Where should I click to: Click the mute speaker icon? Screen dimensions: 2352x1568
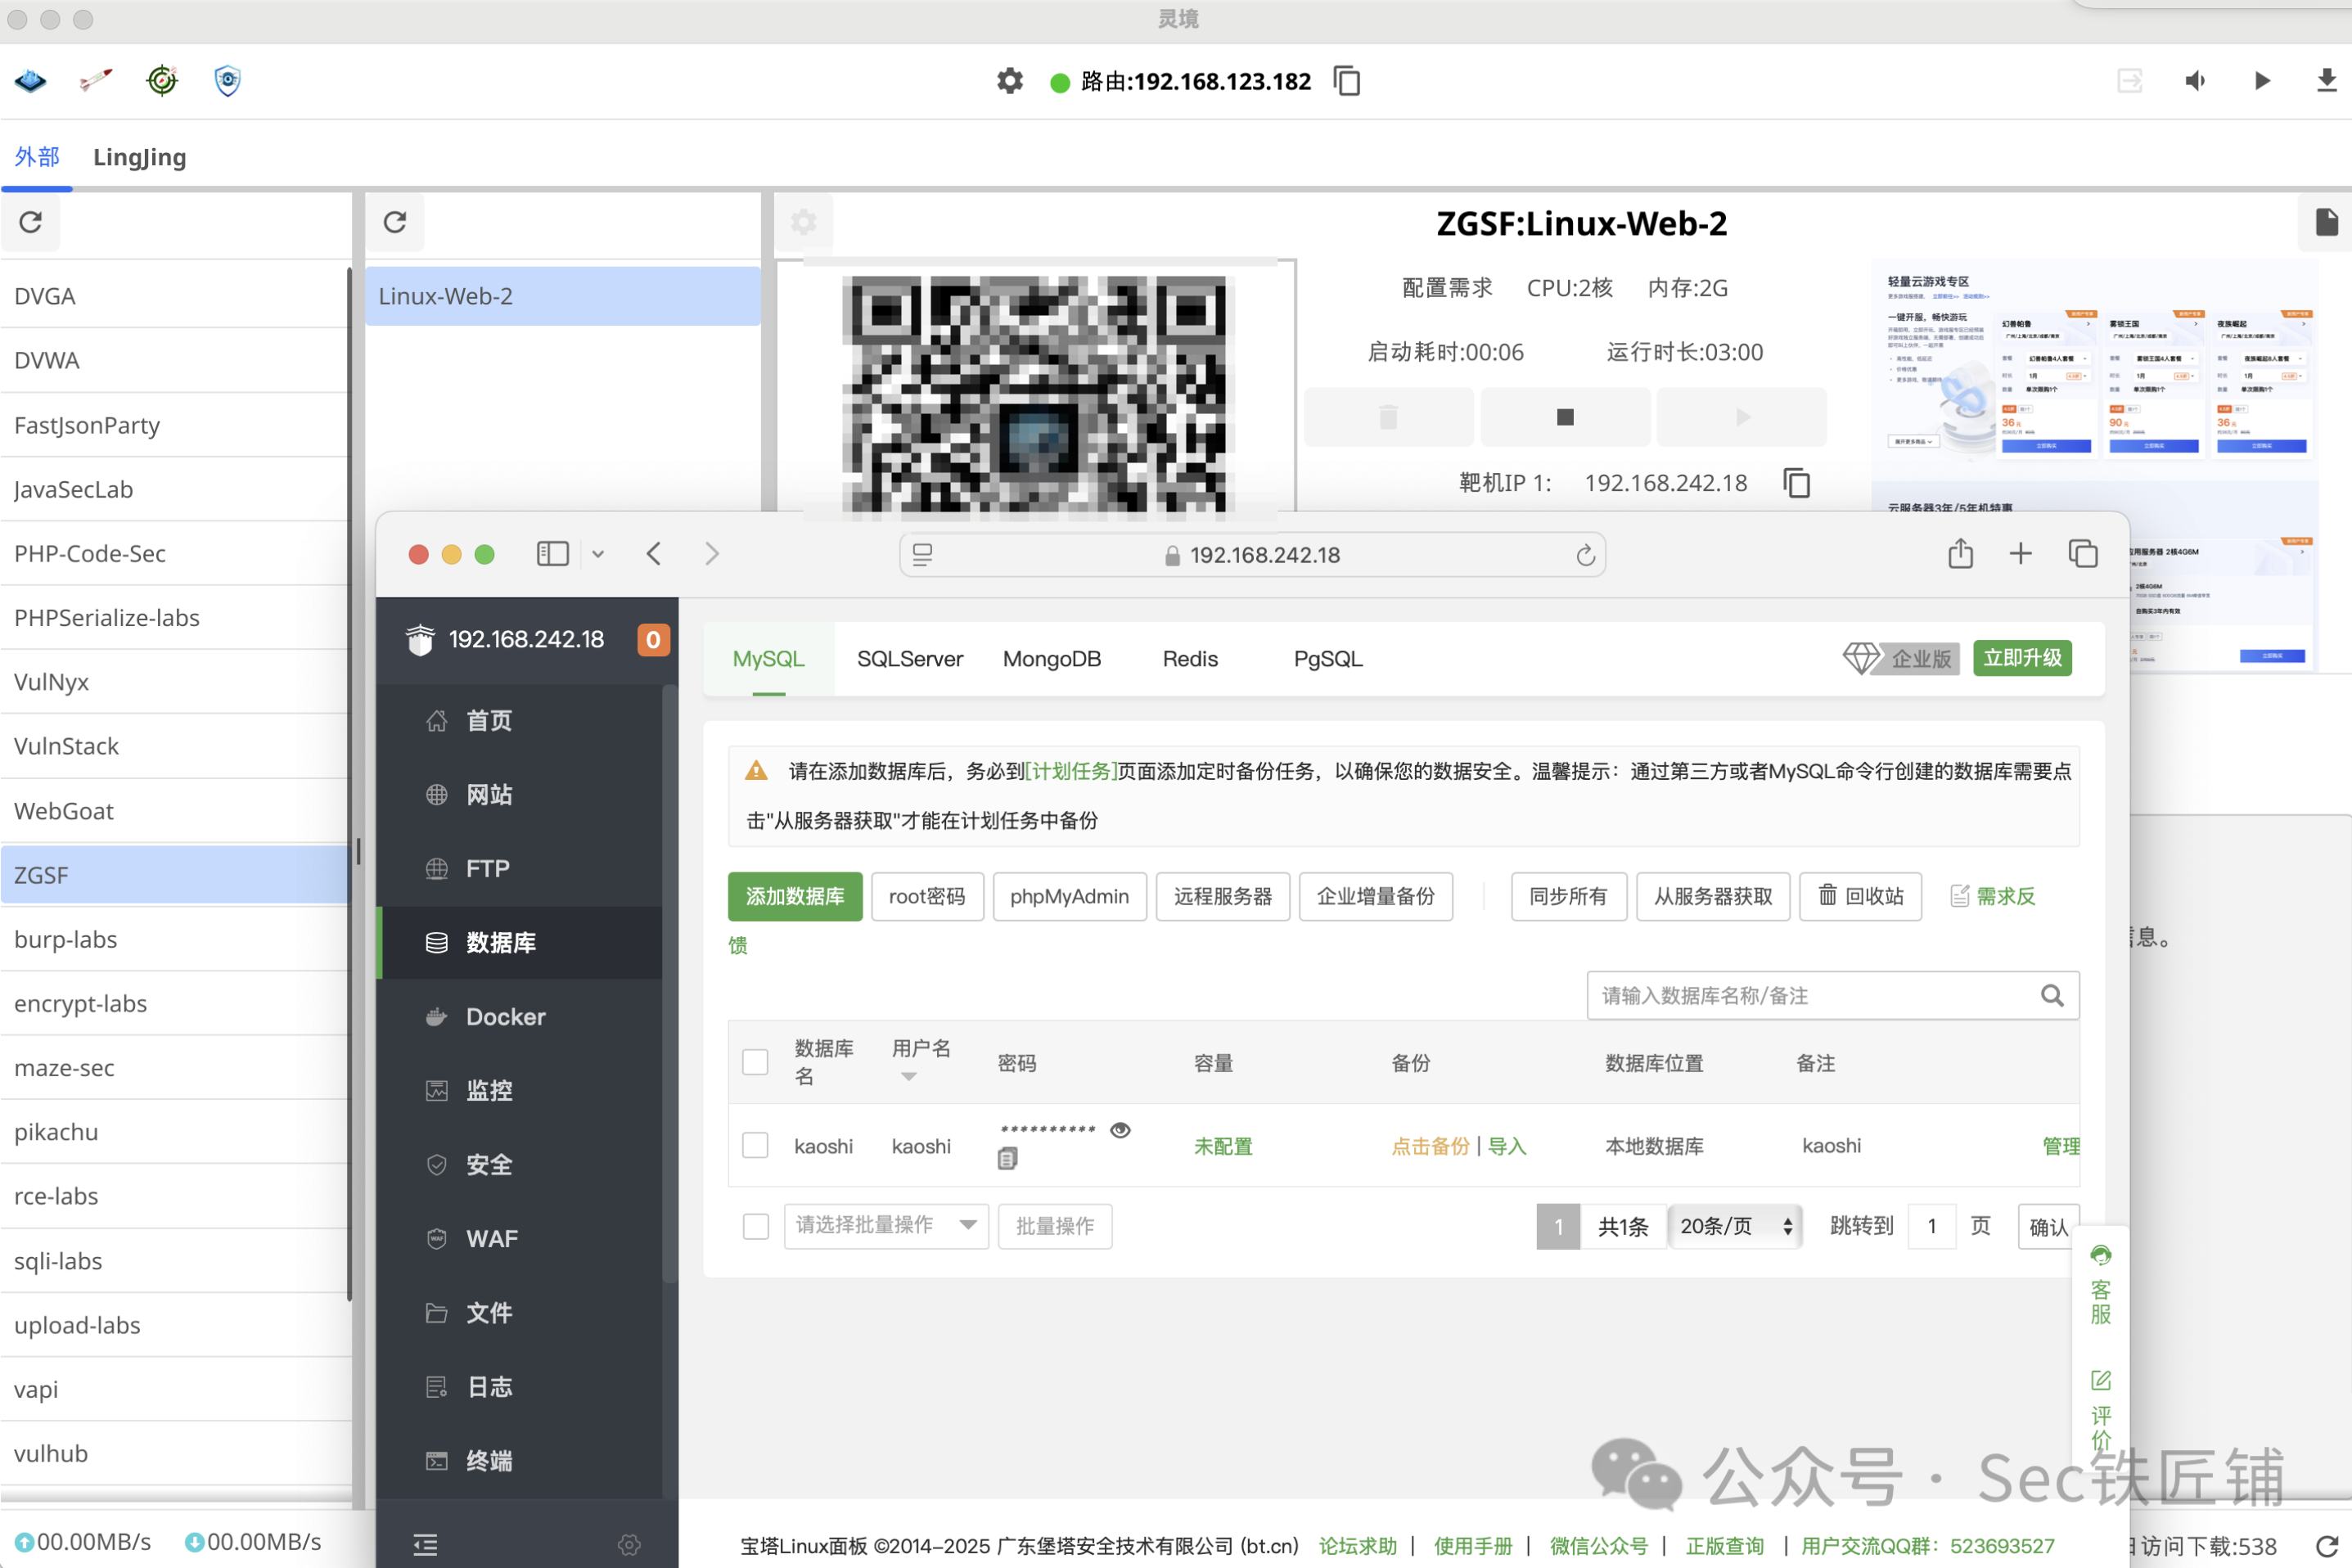point(2195,81)
